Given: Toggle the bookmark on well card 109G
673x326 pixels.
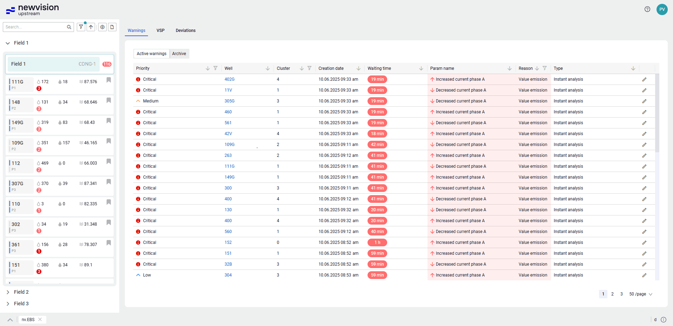Looking at the screenshot, I should [109, 141].
